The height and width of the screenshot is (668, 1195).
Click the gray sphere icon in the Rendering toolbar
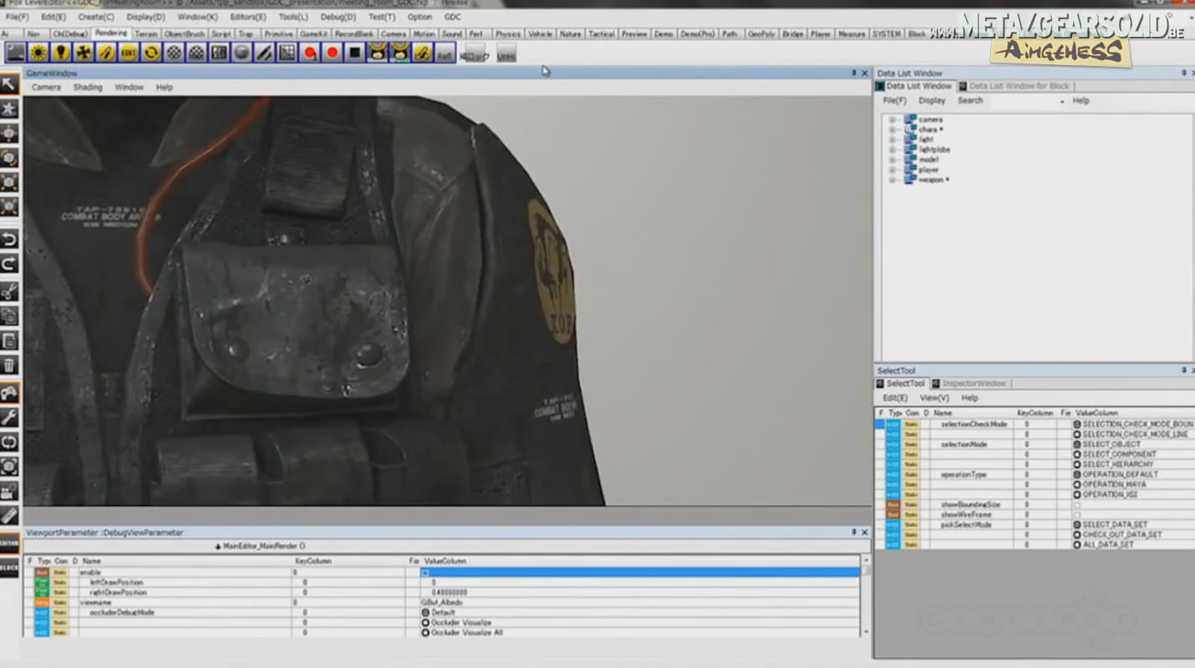[242, 53]
